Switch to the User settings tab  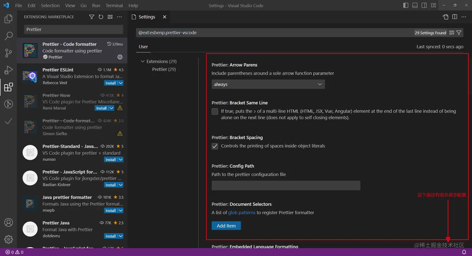(x=143, y=47)
